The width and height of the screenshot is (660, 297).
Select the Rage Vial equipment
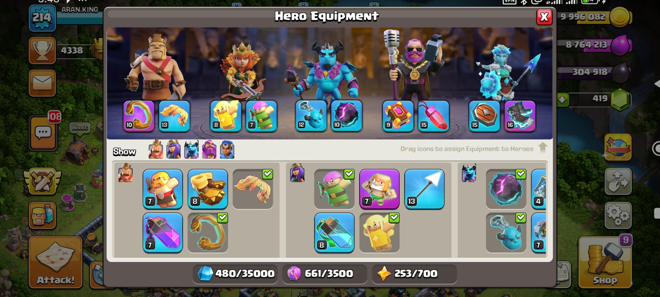[163, 233]
